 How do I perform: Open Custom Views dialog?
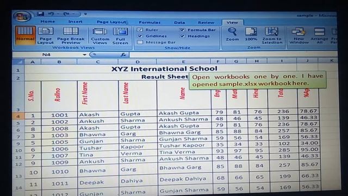coord(100,36)
